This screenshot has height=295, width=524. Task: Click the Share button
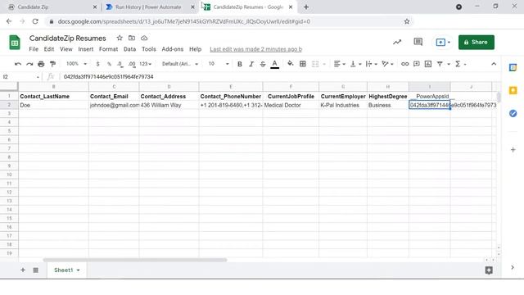click(477, 42)
